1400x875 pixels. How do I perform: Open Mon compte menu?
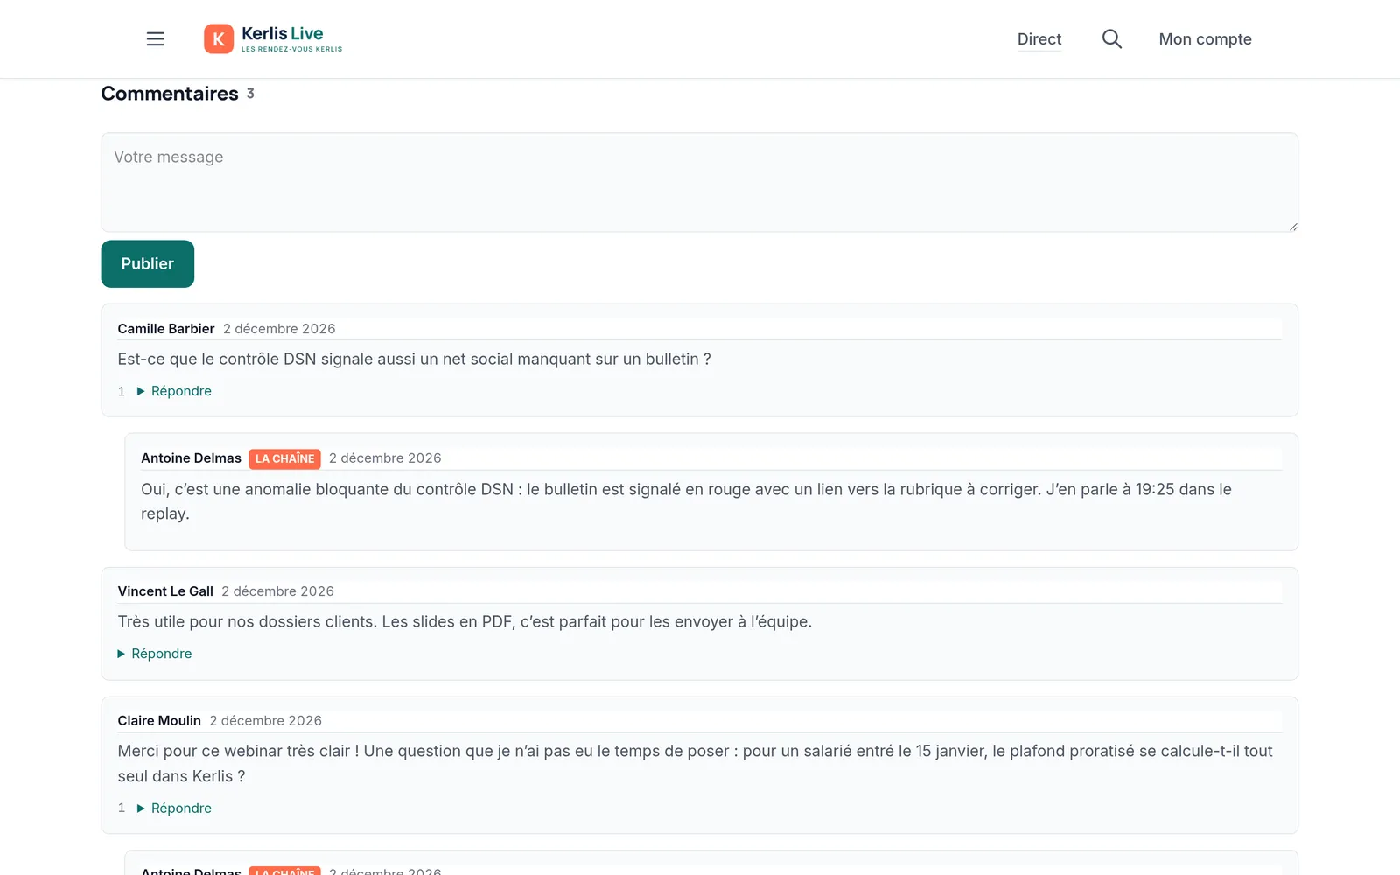[x=1205, y=39]
